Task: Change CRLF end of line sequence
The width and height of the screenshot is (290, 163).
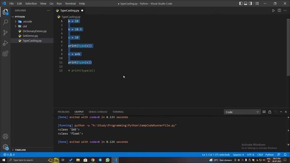Action: (260, 154)
